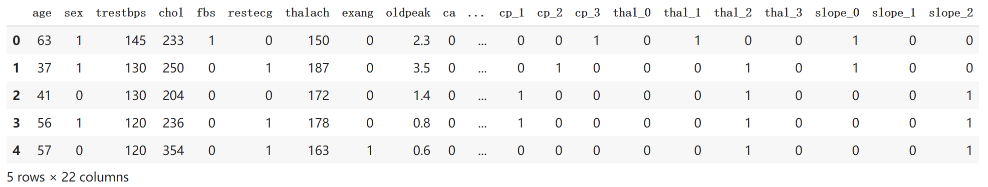
Task: Click the trestbps value 145
Action: point(135,40)
